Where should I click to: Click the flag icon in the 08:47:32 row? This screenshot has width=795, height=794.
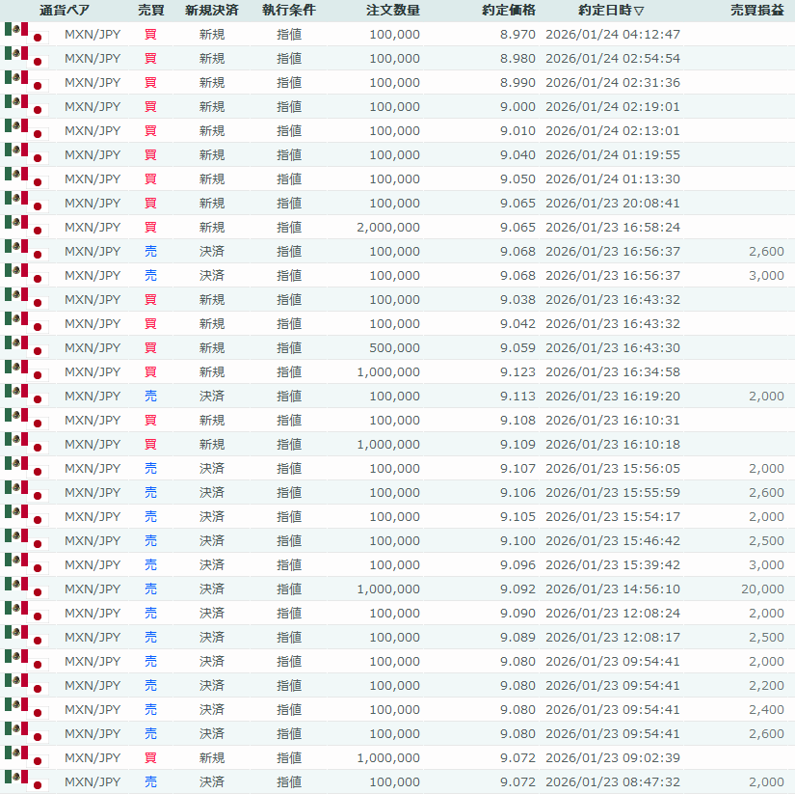pyautogui.click(x=26, y=781)
